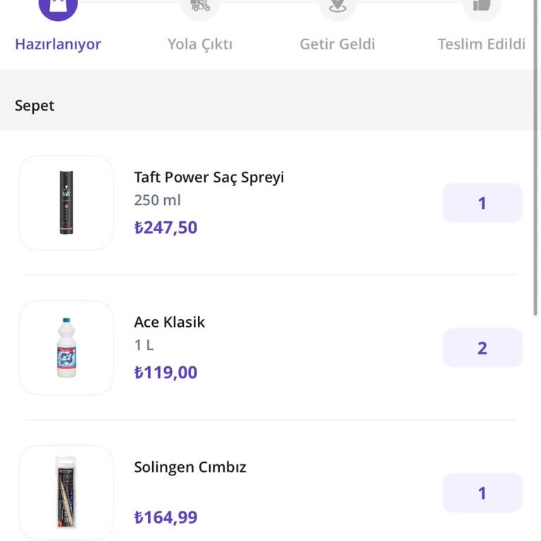Click the Hazırlanıyor shopping bag icon
The image size is (541, 541).
(x=58, y=6)
